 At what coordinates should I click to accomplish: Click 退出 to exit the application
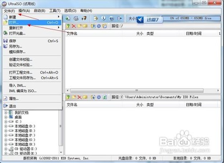coord(13,106)
